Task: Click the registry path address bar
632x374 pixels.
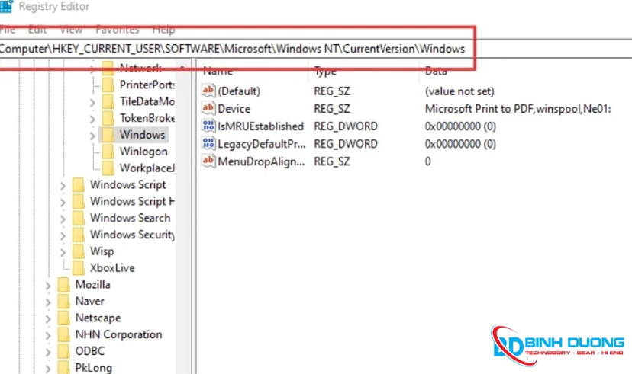Action: 316,49
